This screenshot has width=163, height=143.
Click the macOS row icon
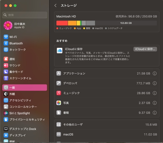point(59,134)
